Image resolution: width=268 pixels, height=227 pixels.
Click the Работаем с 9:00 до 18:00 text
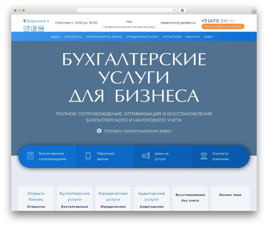tap(76, 23)
